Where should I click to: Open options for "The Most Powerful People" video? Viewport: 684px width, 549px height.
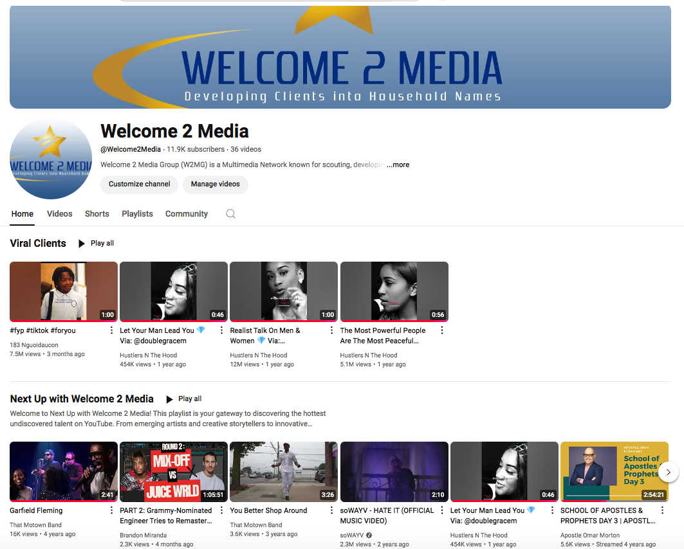tap(442, 330)
